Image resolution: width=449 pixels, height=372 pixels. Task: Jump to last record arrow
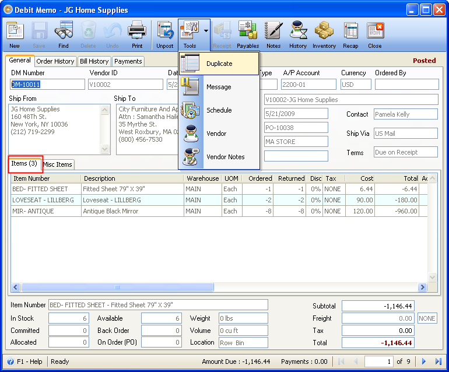438,362
